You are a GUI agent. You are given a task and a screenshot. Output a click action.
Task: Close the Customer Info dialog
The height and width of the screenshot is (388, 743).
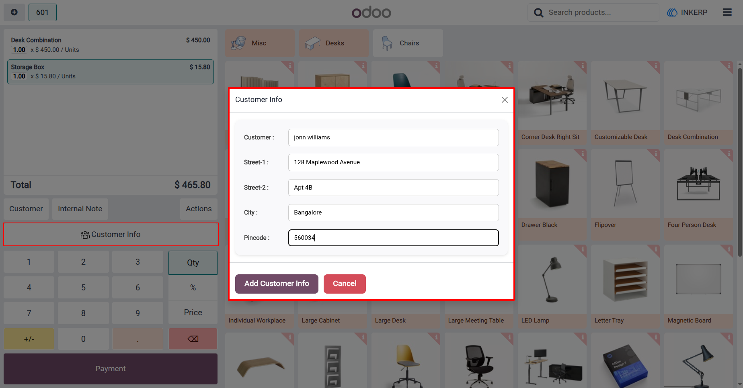click(505, 100)
